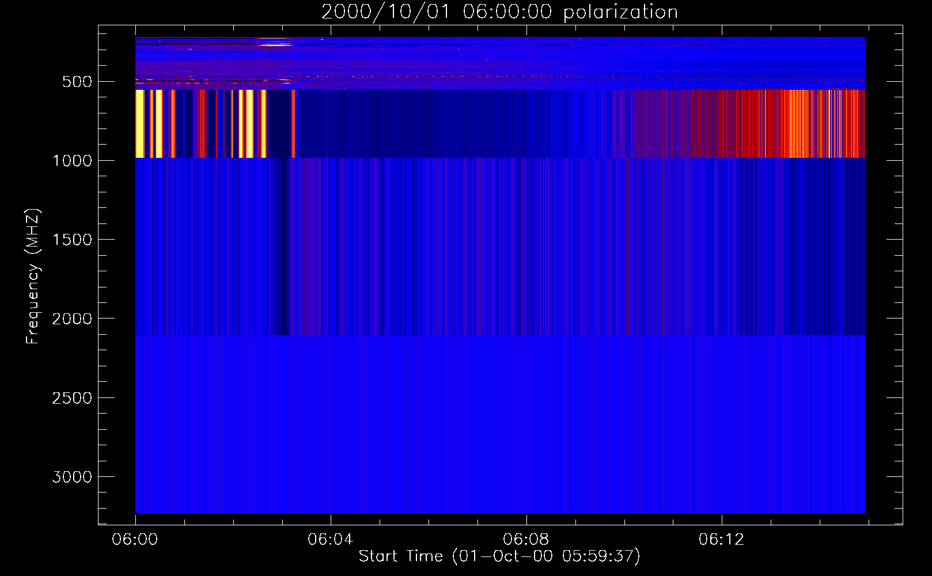
Task: Click the 'Frequency (MHZ)' axis label
Action: point(33,276)
